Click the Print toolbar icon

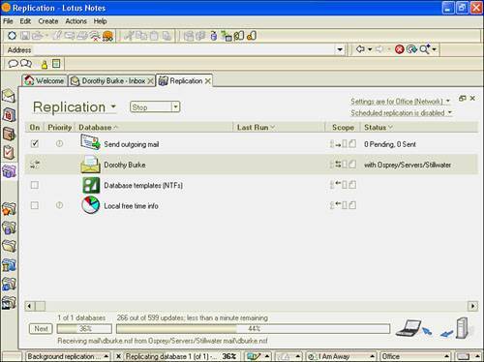click(x=82, y=36)
